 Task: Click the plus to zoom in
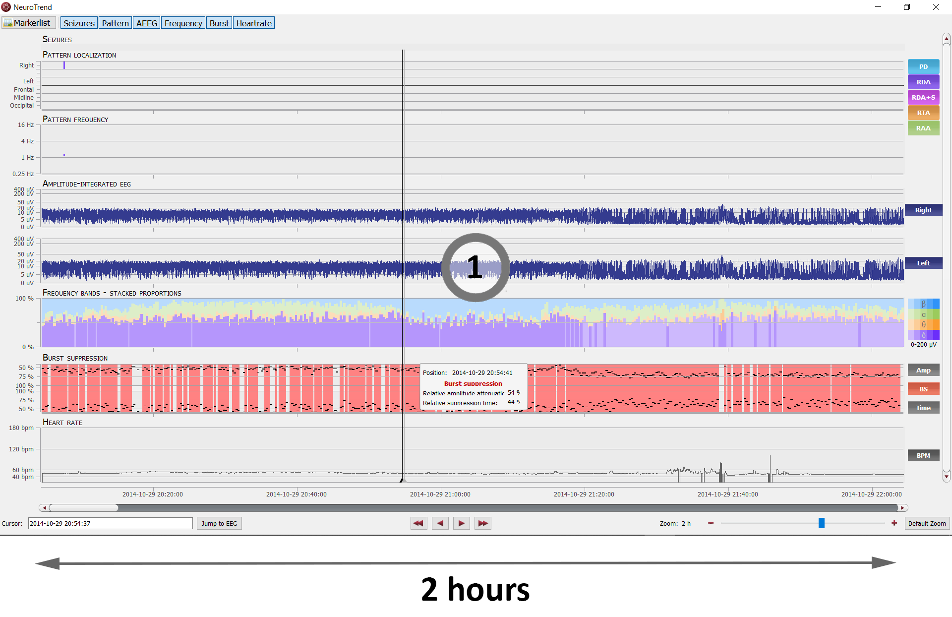(x=894, y=523)
